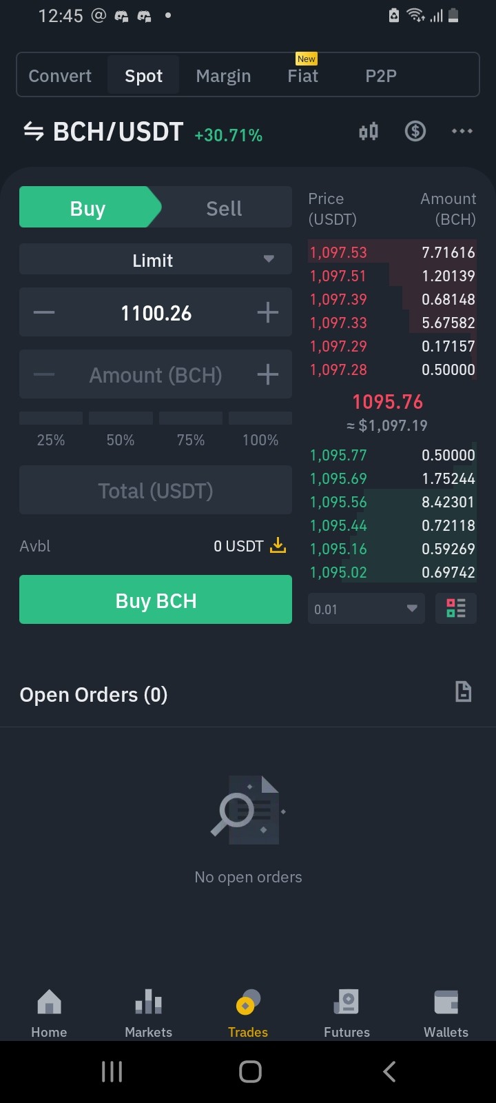Open the three-dots more options menu

point(462,131)
